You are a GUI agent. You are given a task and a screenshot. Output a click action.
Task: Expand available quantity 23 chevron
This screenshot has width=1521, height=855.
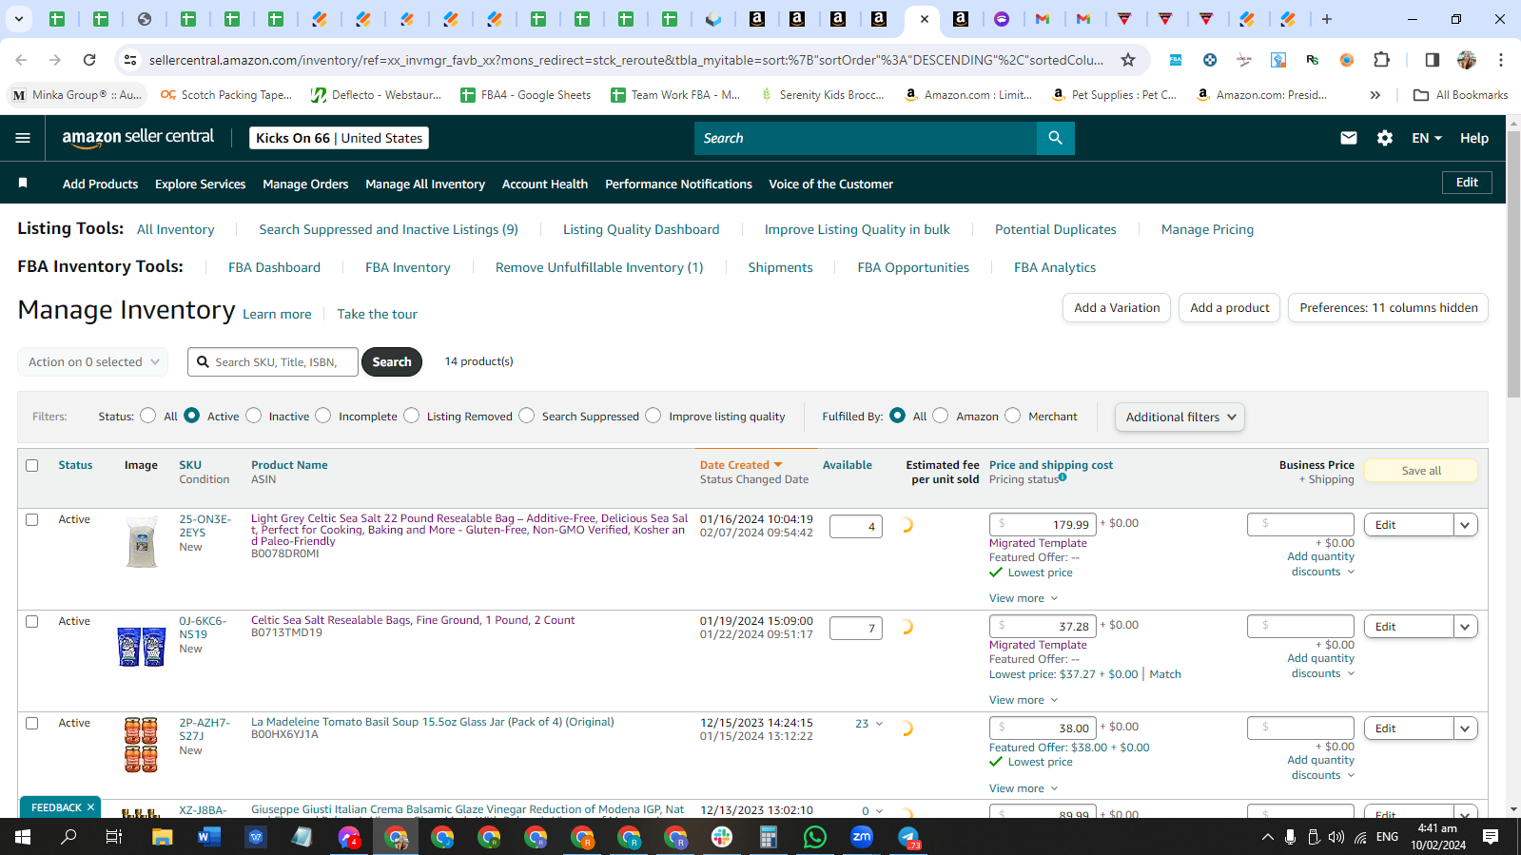(x=879, y=724)
